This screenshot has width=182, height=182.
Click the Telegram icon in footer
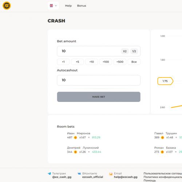coord(49,174)
